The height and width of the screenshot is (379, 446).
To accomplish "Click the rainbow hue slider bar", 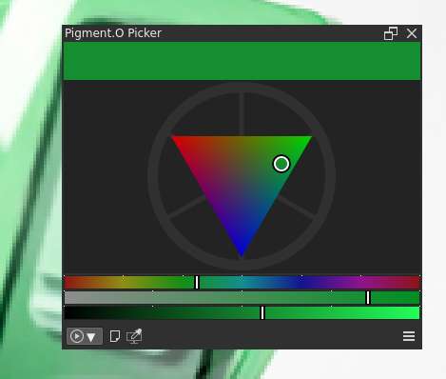I will [x=242, y=283].
